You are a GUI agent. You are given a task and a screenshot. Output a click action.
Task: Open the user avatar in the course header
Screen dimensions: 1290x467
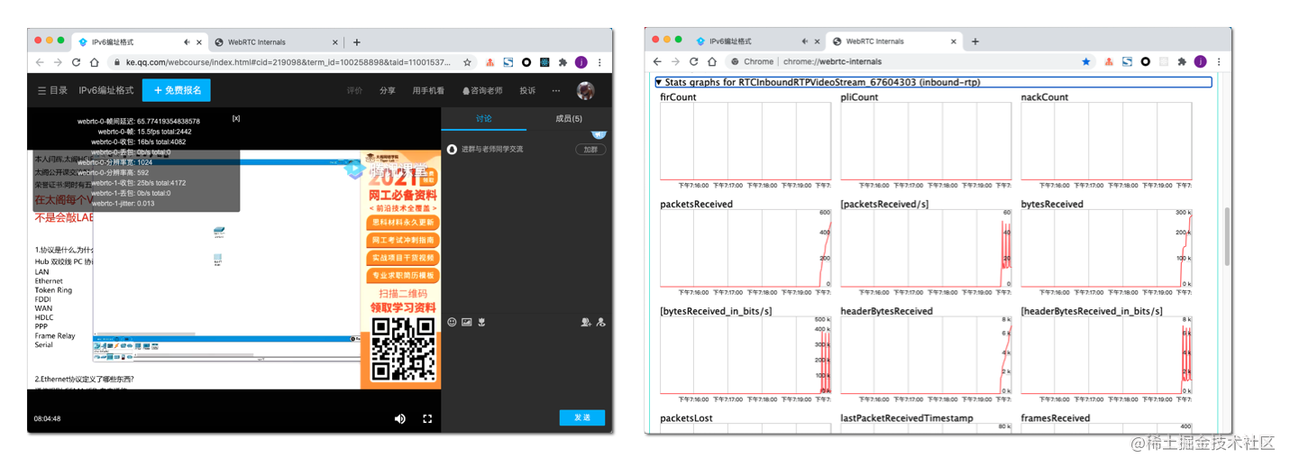point(586,90)
